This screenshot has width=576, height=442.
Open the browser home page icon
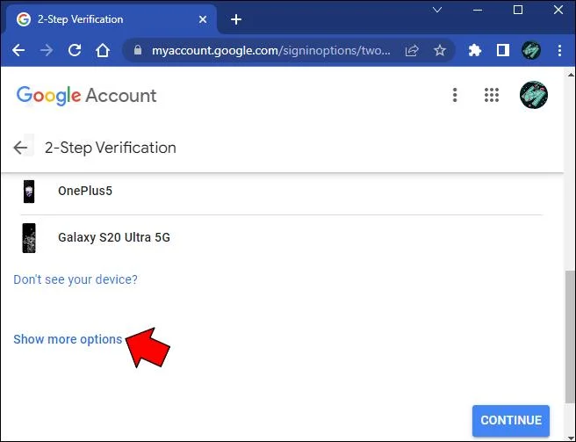point(103,50)
